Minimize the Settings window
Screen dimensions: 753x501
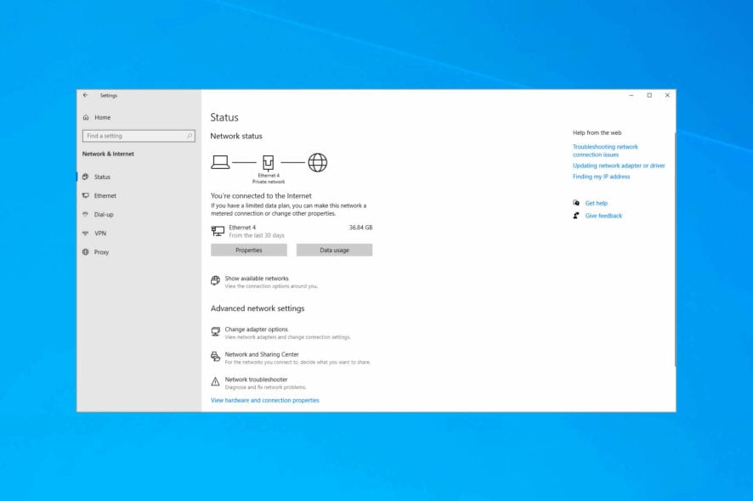click(631, 95)
